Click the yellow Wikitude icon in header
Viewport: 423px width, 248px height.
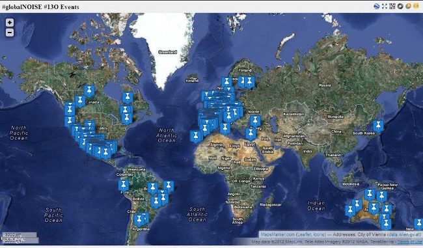pyautogui.click(x=416, y=7)
